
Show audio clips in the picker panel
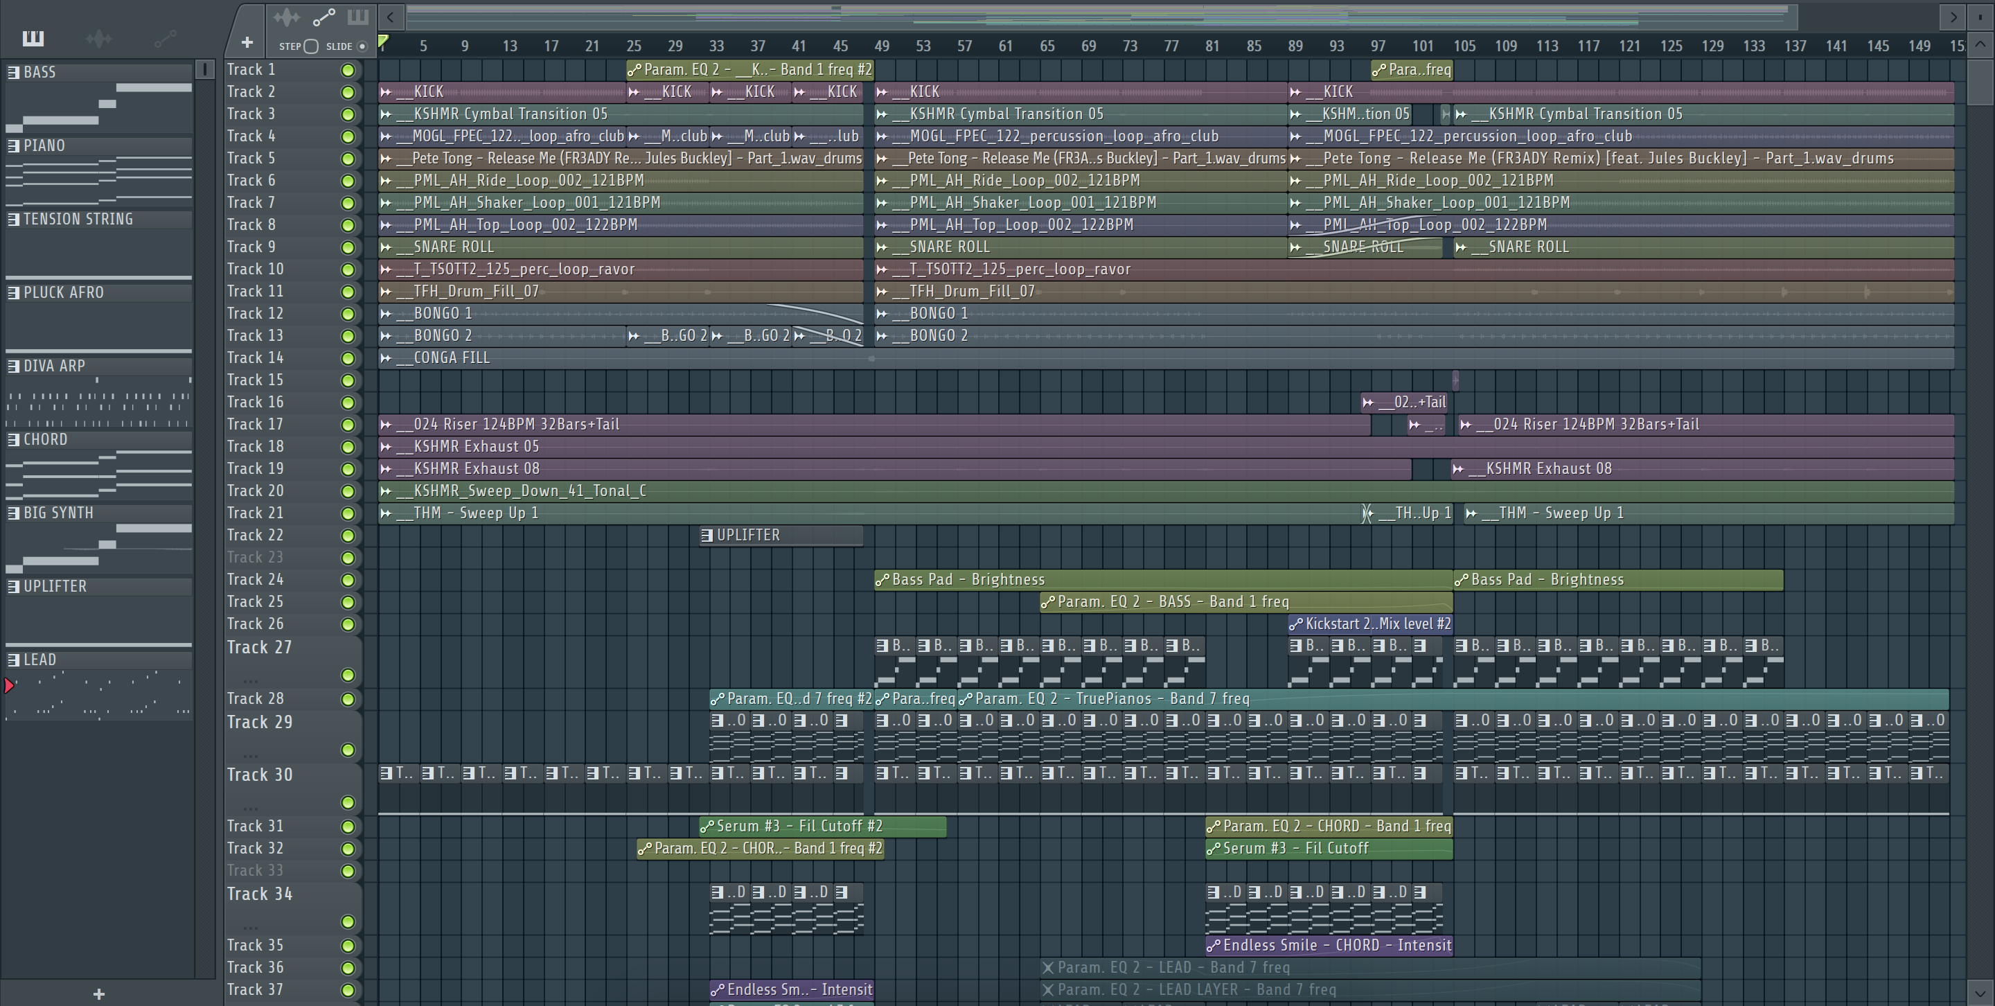click(x=99, y=38)
